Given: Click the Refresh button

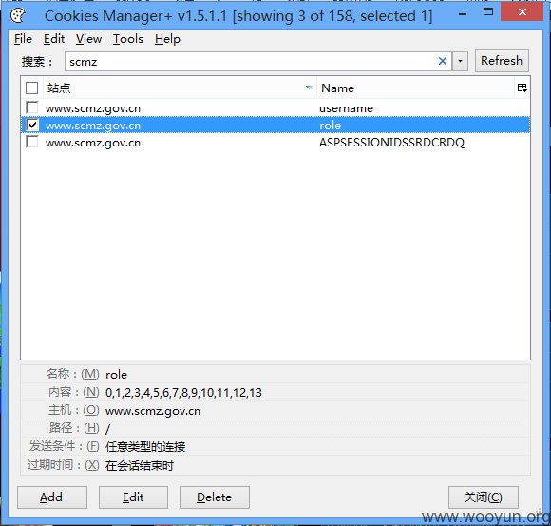Looking at the screenshot, I should pyautogui.click(x=502, y=61).
